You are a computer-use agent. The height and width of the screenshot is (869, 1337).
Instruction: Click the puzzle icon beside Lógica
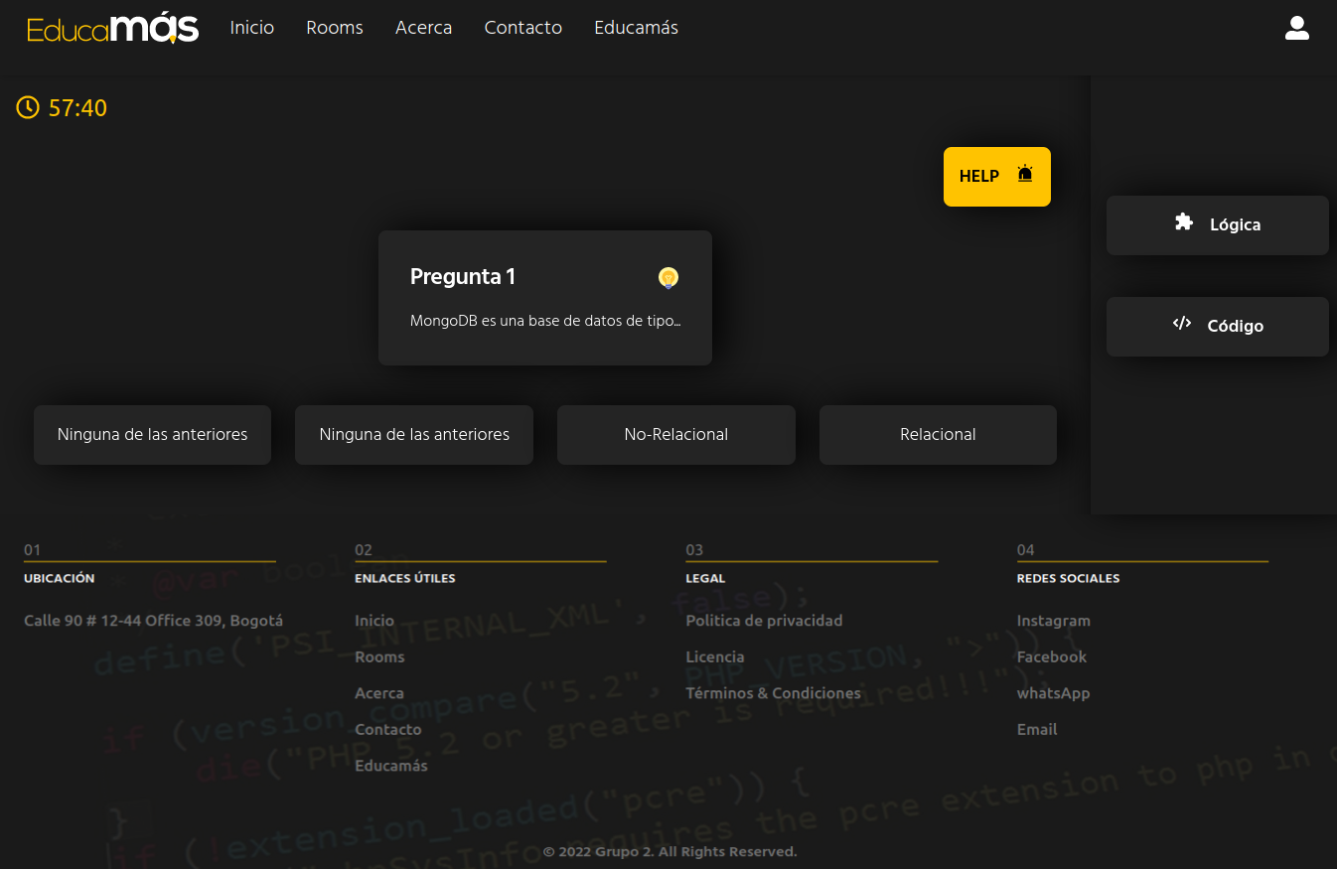[1183, 222]
